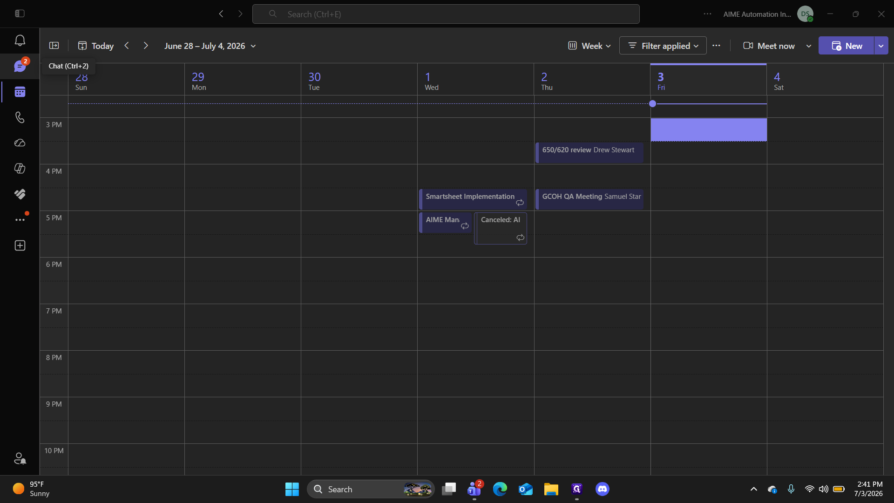Jump to Today in calendar
The height and width of the screenshot is (503, 894).
(x=96, y=46)
